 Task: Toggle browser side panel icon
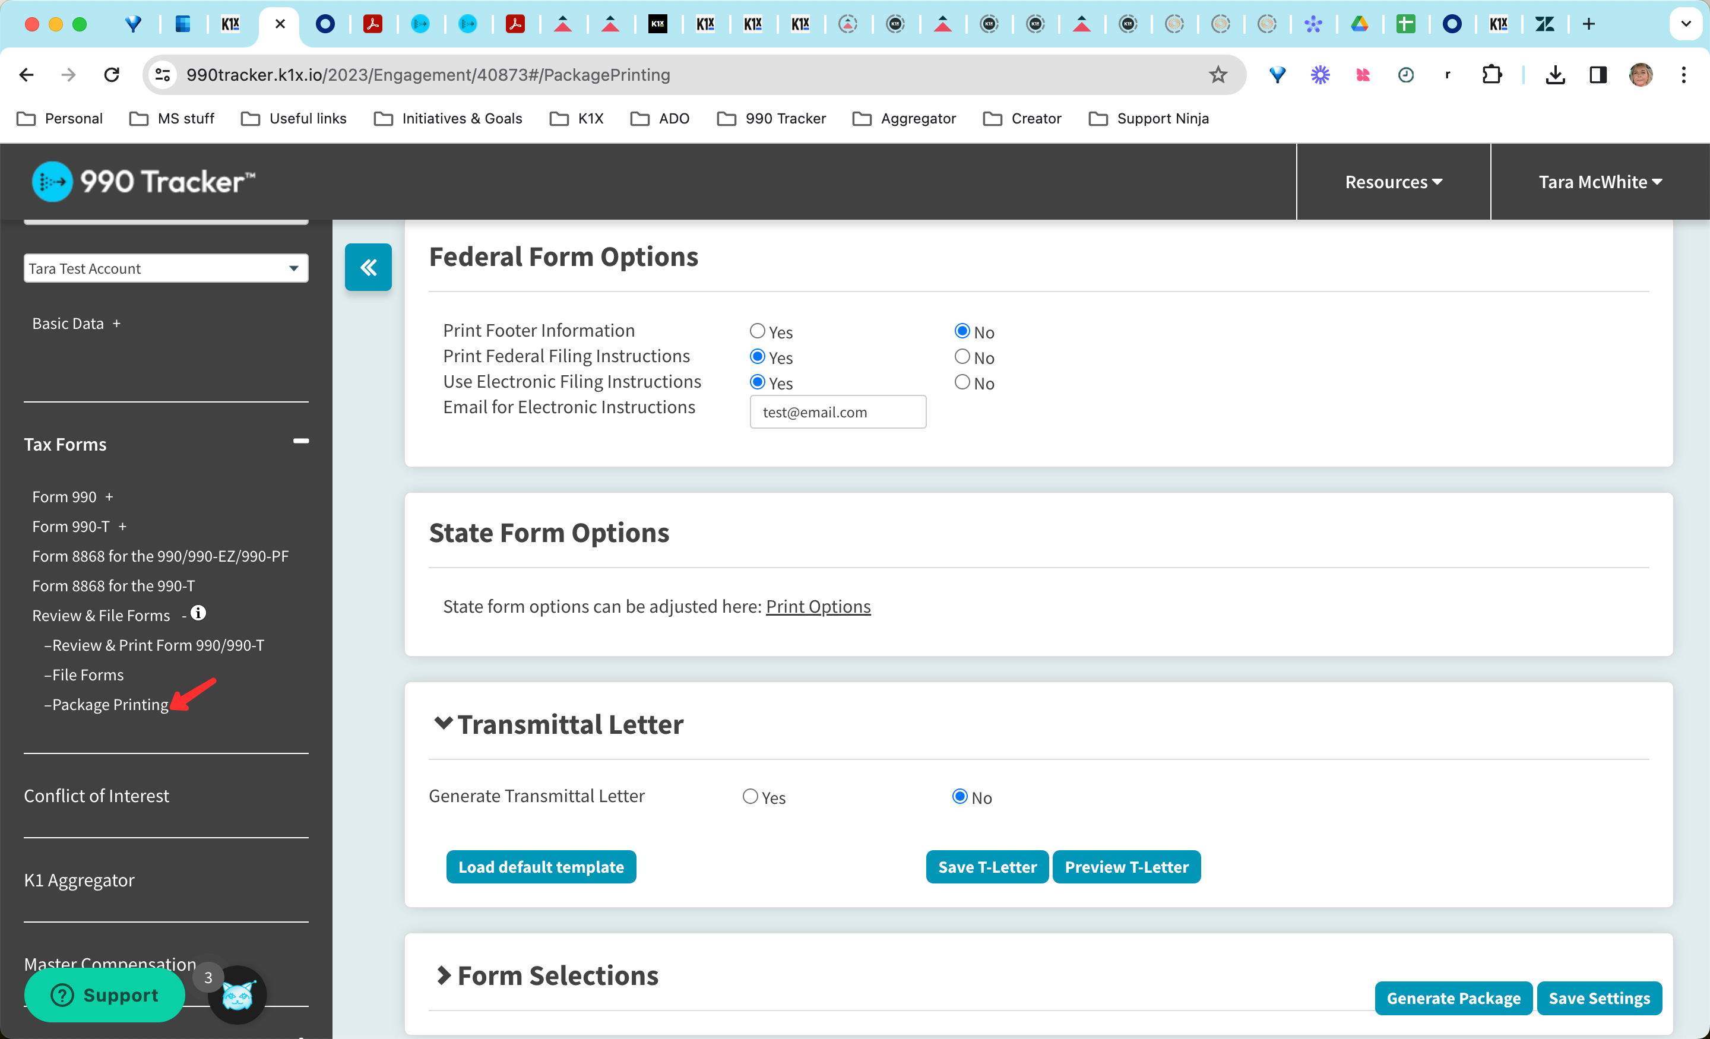(x=1598, y=75)
